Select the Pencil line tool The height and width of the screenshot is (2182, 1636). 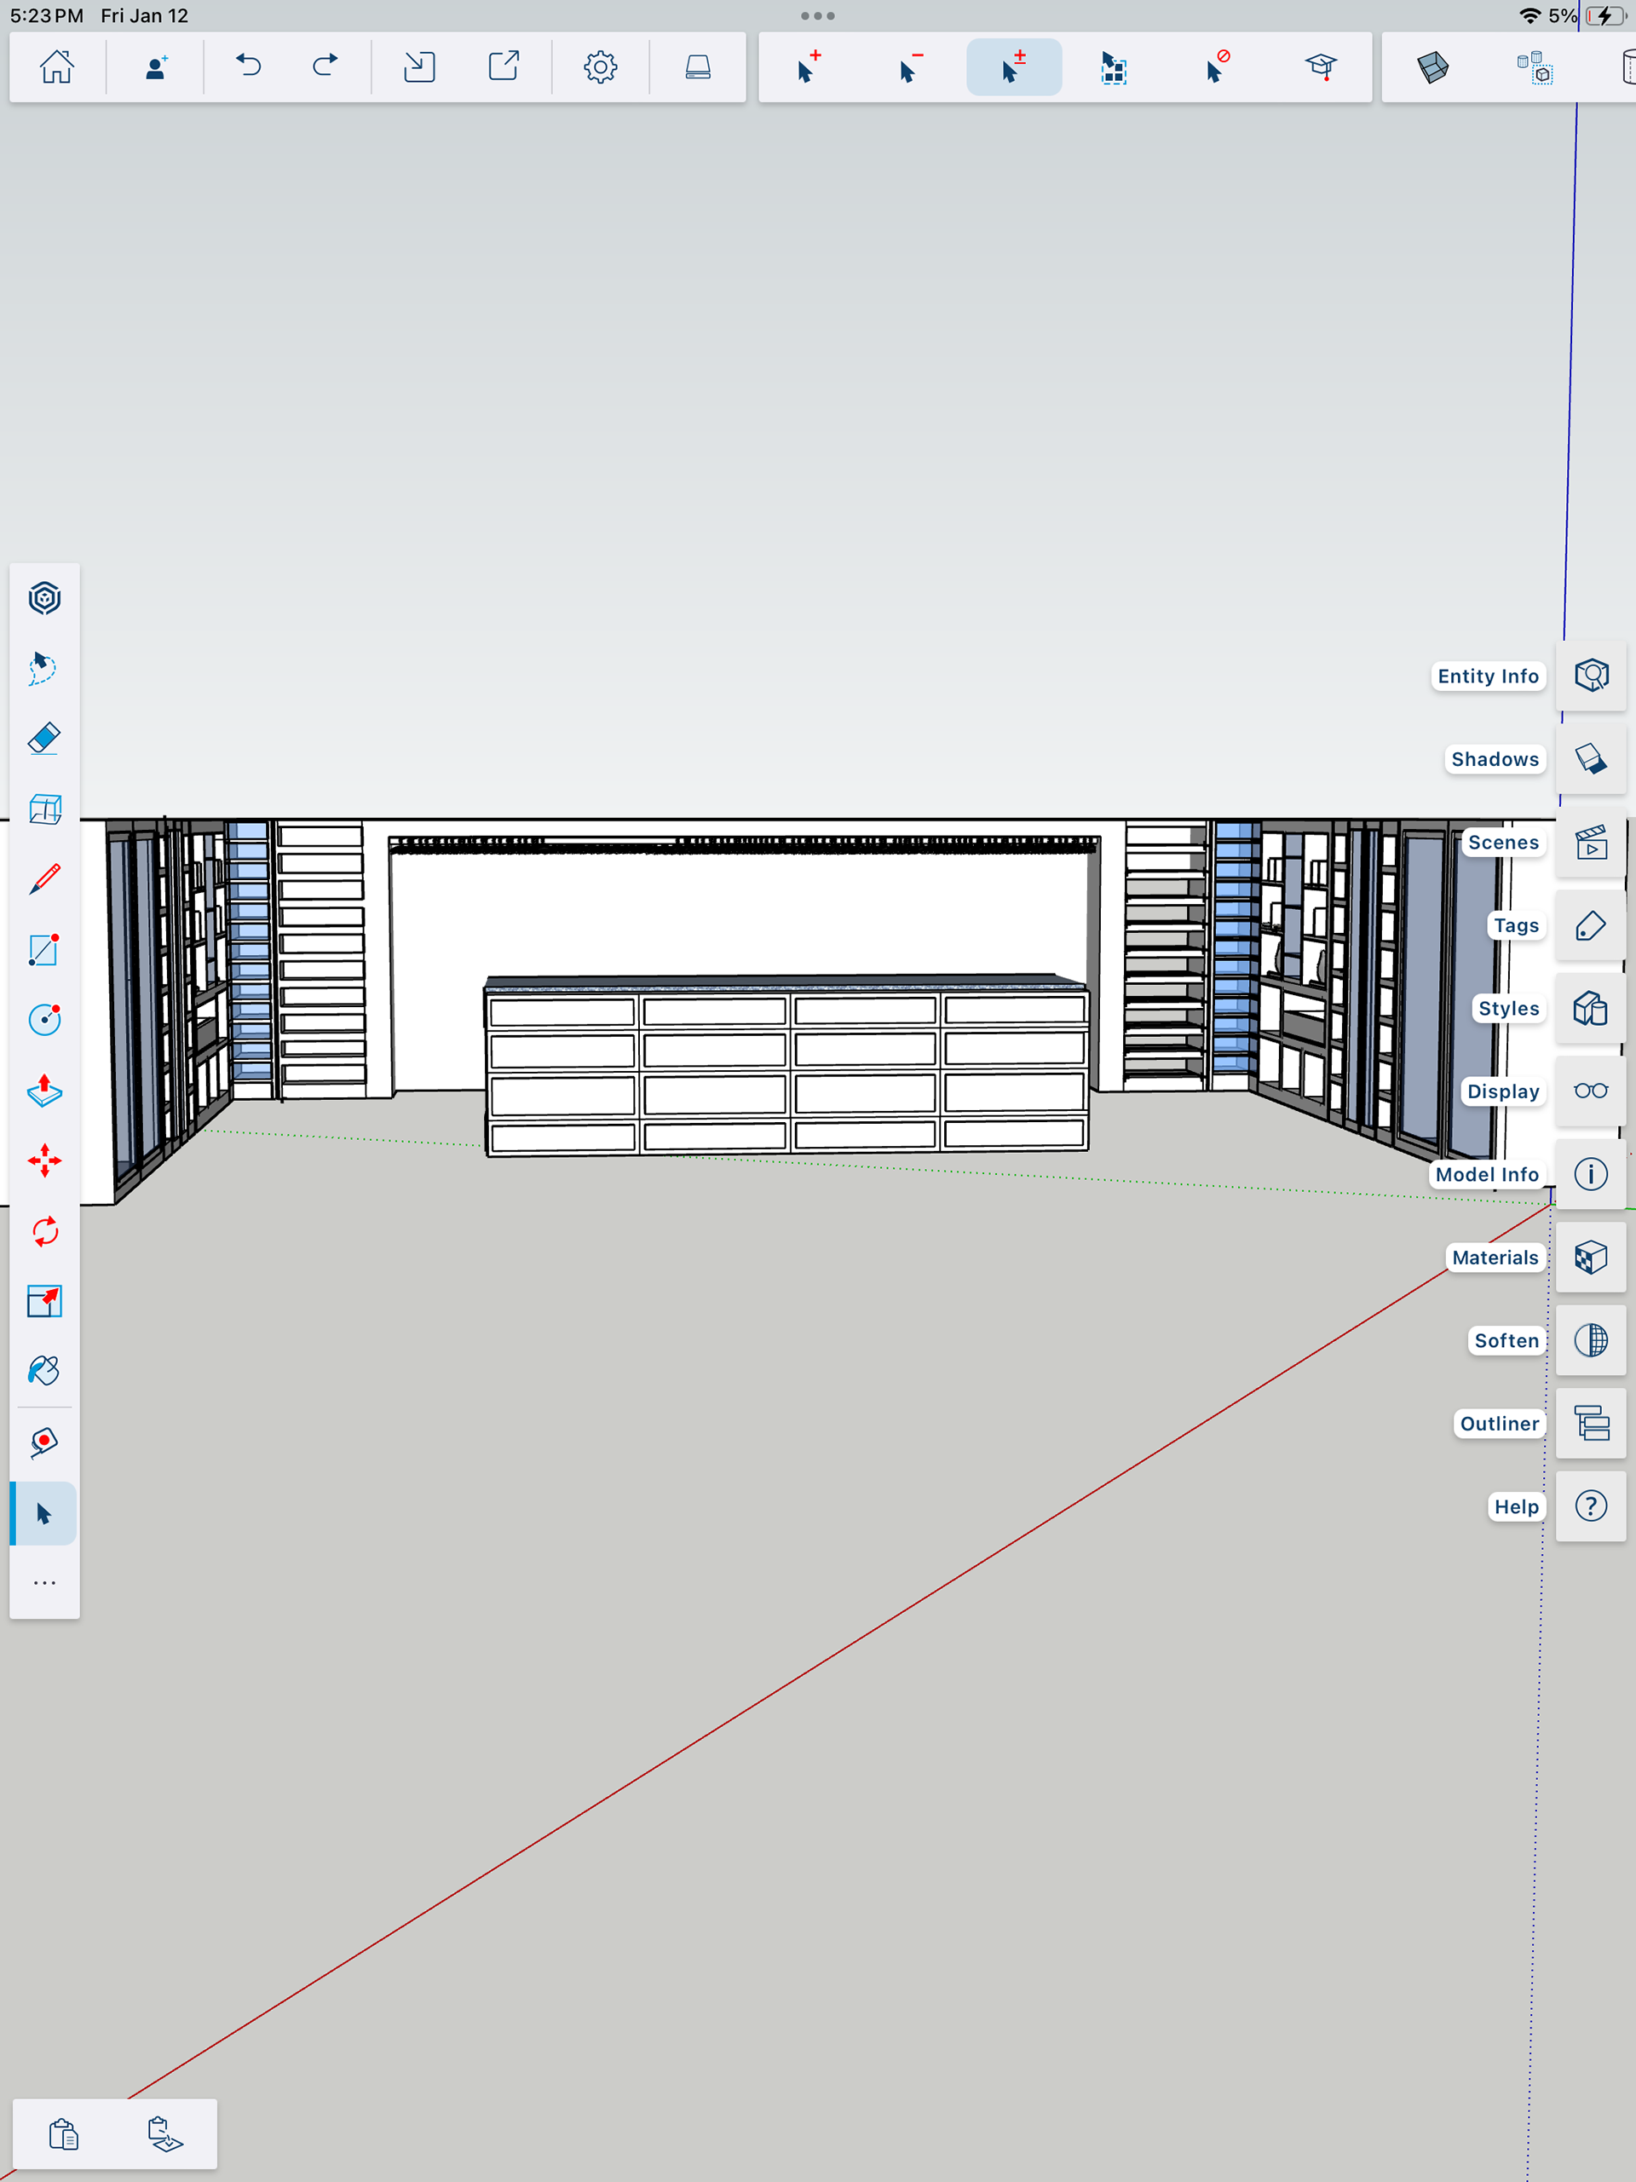point(44,879)
